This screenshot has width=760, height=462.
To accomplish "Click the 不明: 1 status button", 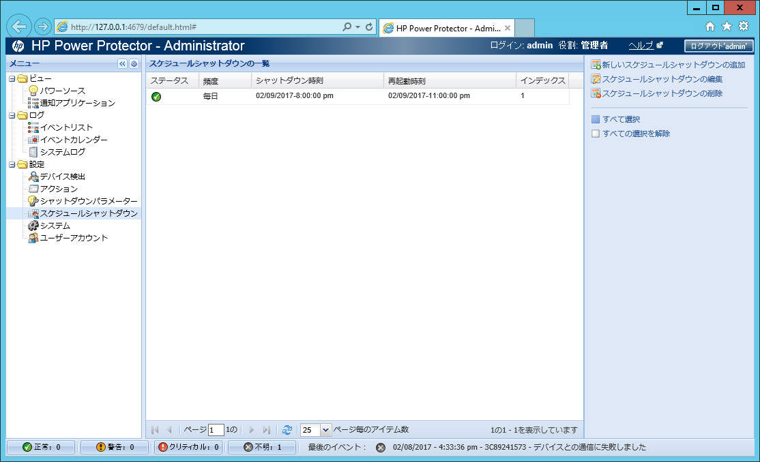I will coord(262,447).
